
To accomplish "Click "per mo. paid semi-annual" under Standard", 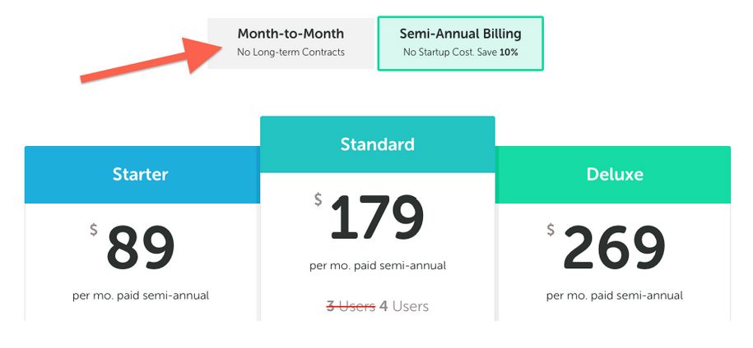I will click(378, 266).
